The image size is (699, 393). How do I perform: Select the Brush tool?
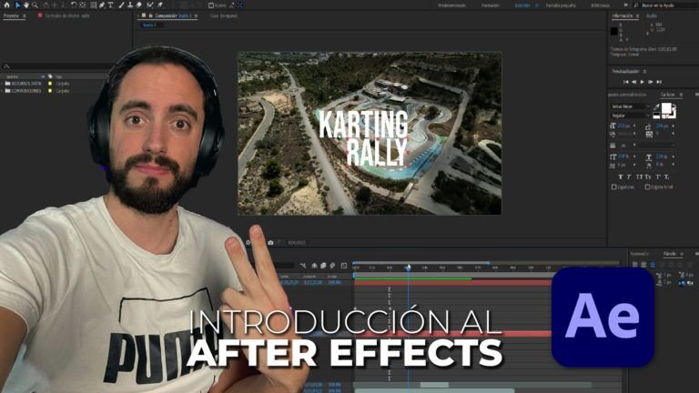point(121,5)
